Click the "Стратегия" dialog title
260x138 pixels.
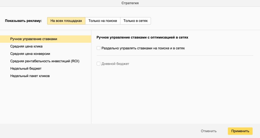click(x=130, y=3)
